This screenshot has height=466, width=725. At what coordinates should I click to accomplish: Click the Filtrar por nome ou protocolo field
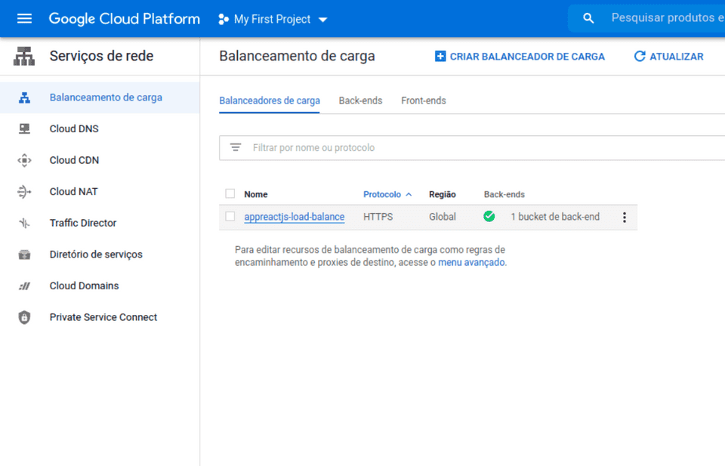(x=453, y=148)
